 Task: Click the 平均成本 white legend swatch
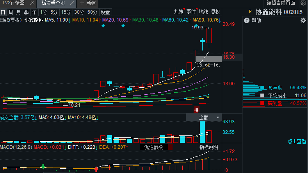[262, 96]
